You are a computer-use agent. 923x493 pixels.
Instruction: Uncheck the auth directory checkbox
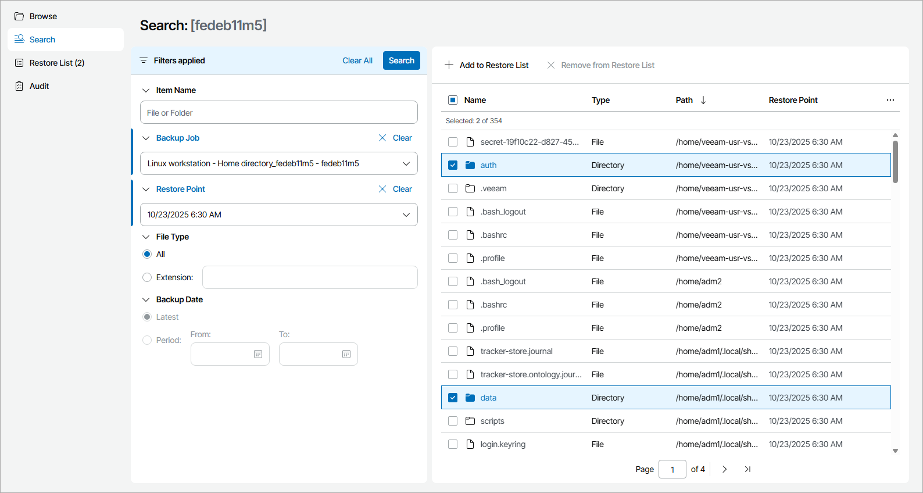[453, 165]
